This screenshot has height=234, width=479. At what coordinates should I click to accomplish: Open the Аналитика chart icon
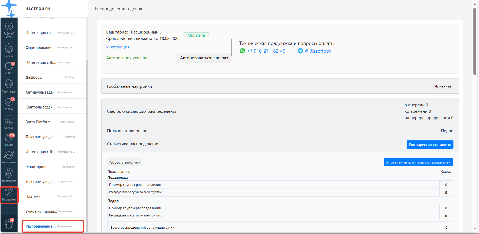pyautogui.click(x=9, y=157)
